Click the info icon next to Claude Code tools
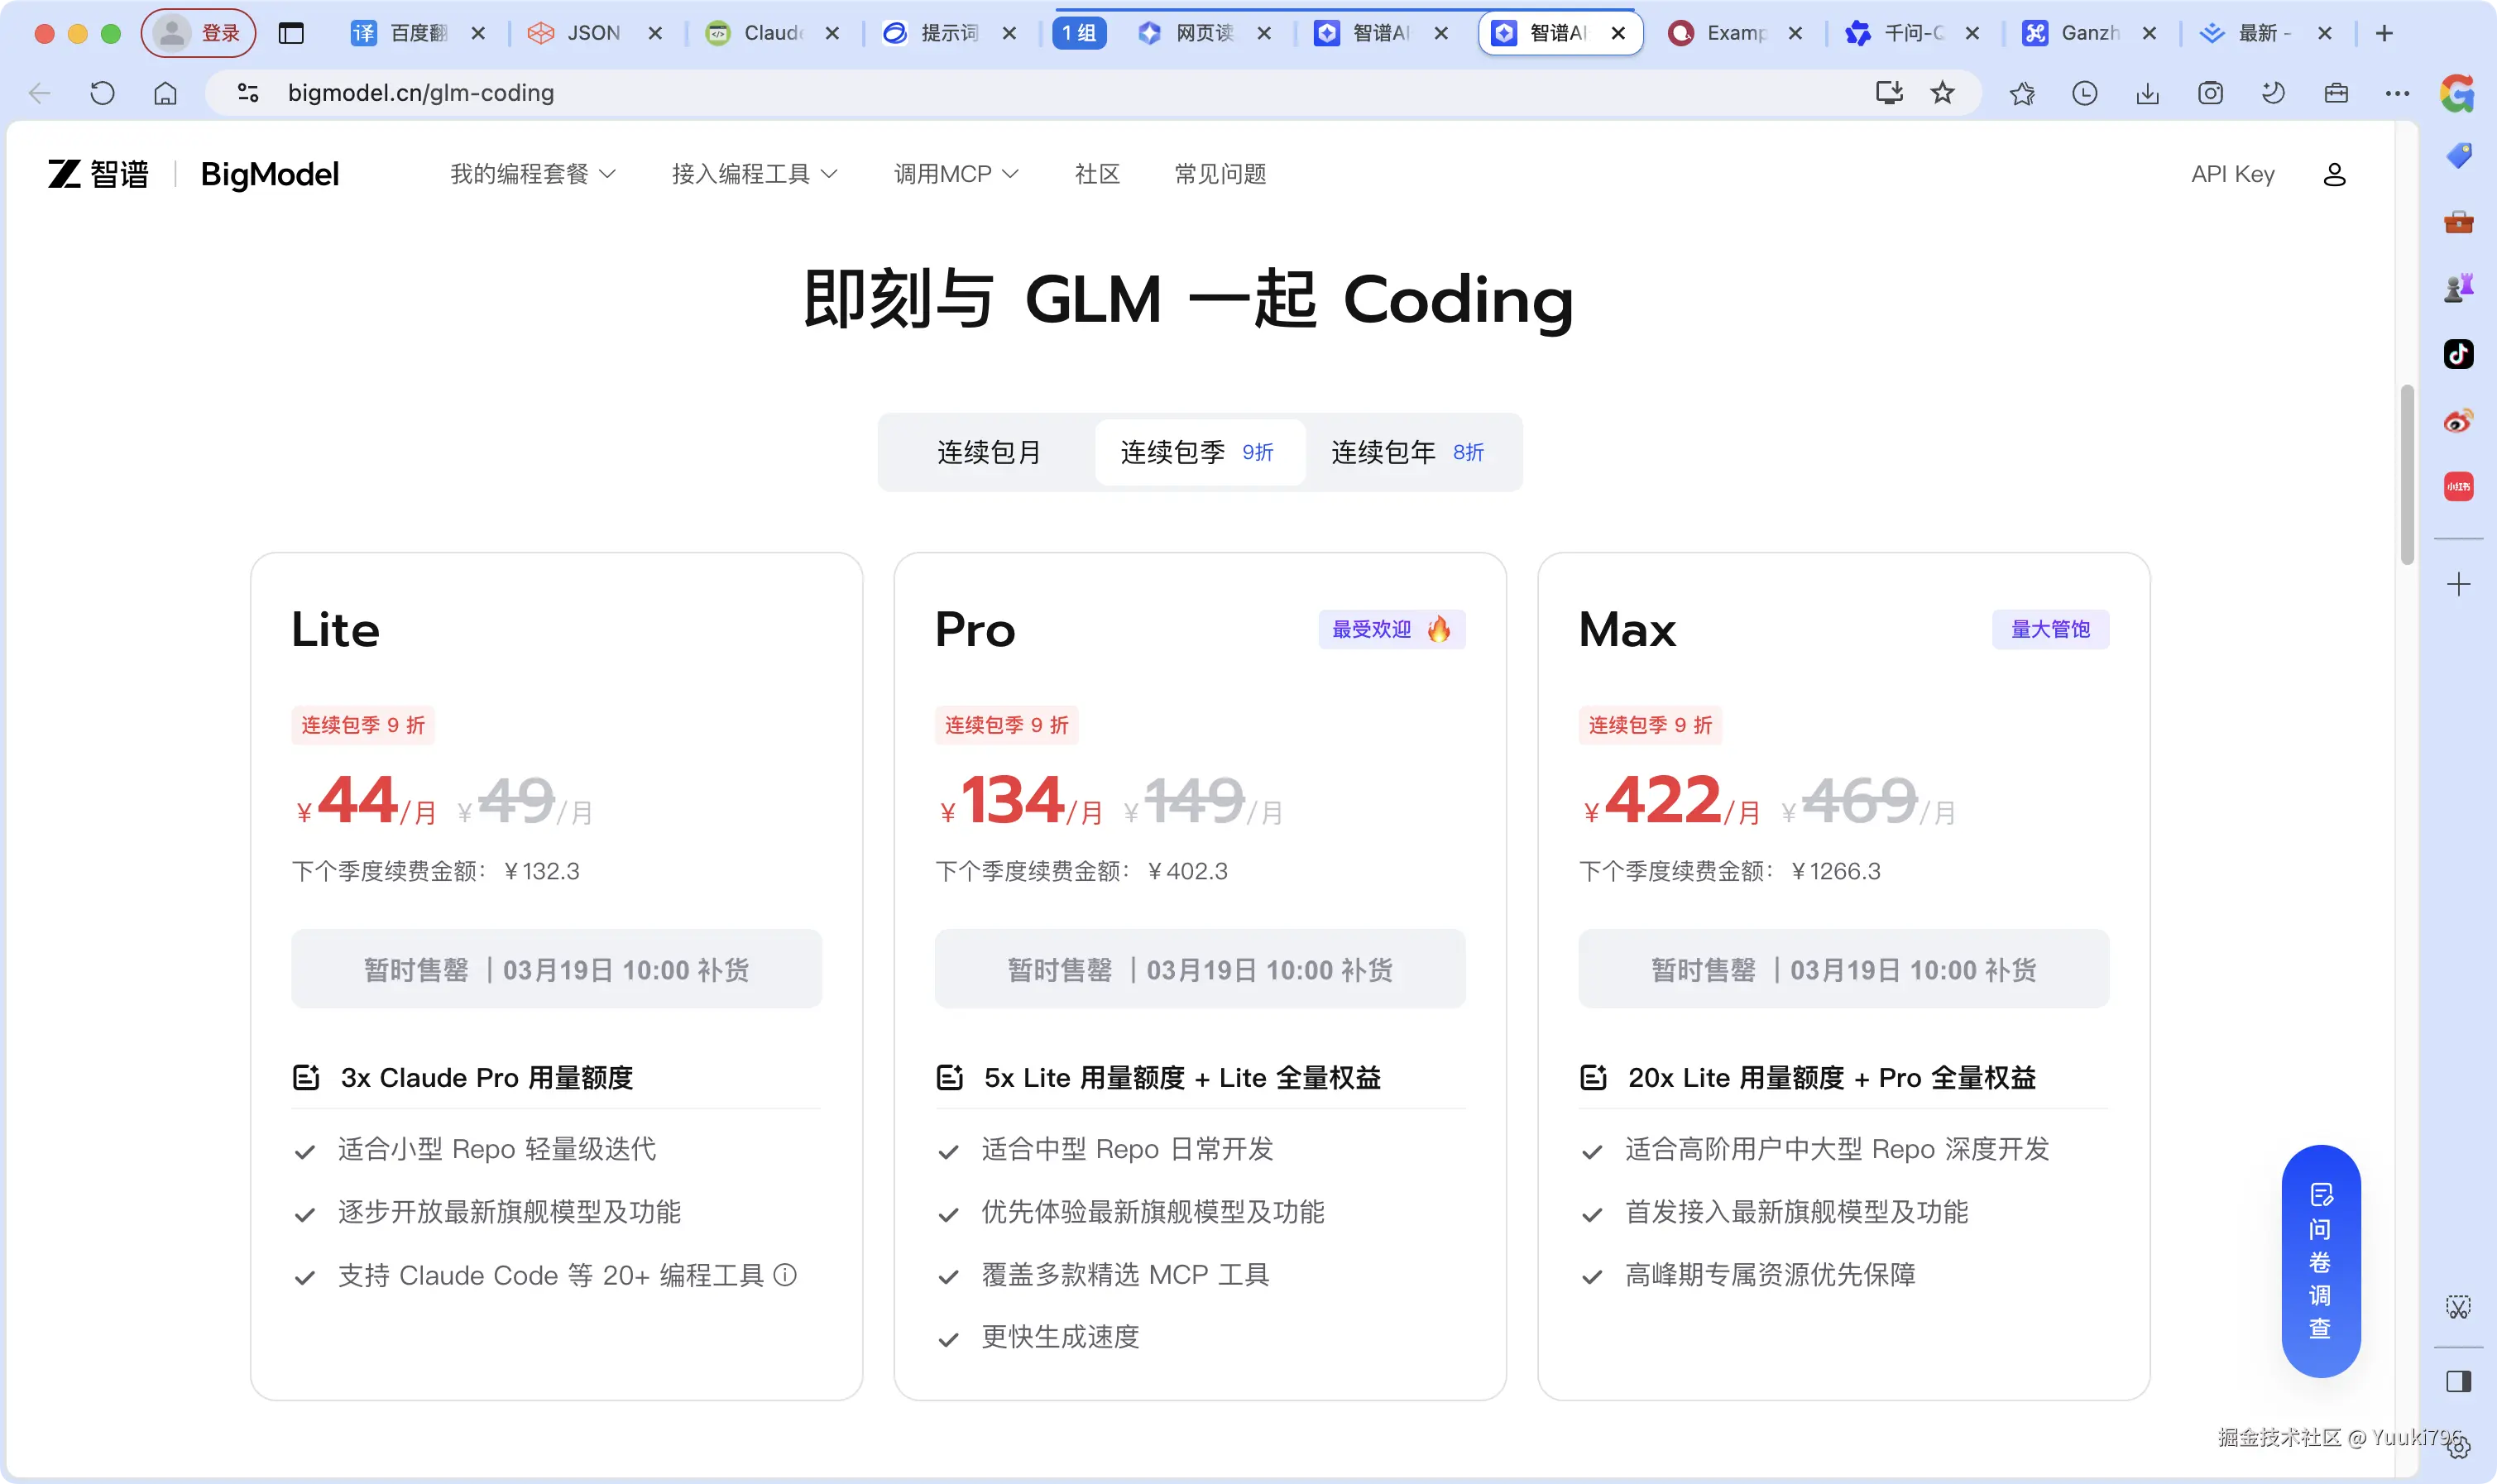The width and height of the screenshot is (2497, 1484). coord(786,1275)
